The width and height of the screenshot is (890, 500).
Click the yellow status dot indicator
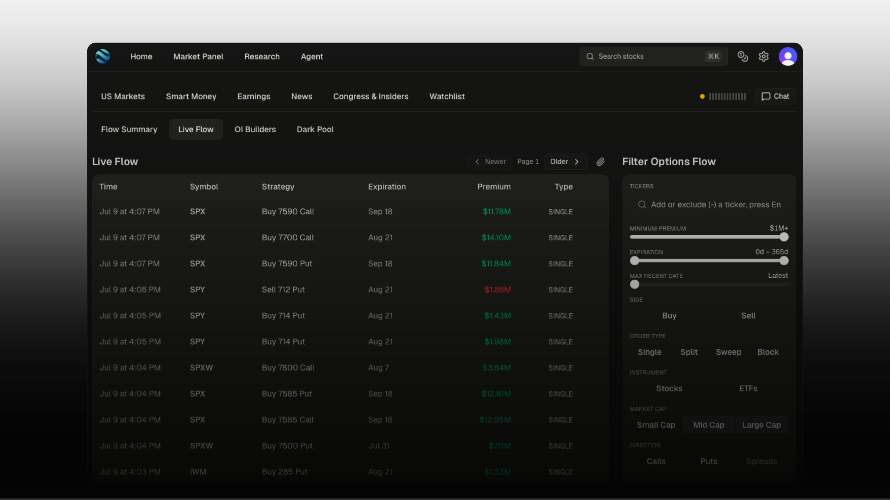click(x=702, y=96)
